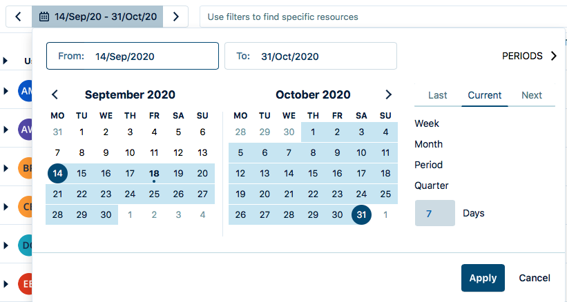Click the To date field
The height and width of the screenshot is (302, 567).
(x=311, y=57)
